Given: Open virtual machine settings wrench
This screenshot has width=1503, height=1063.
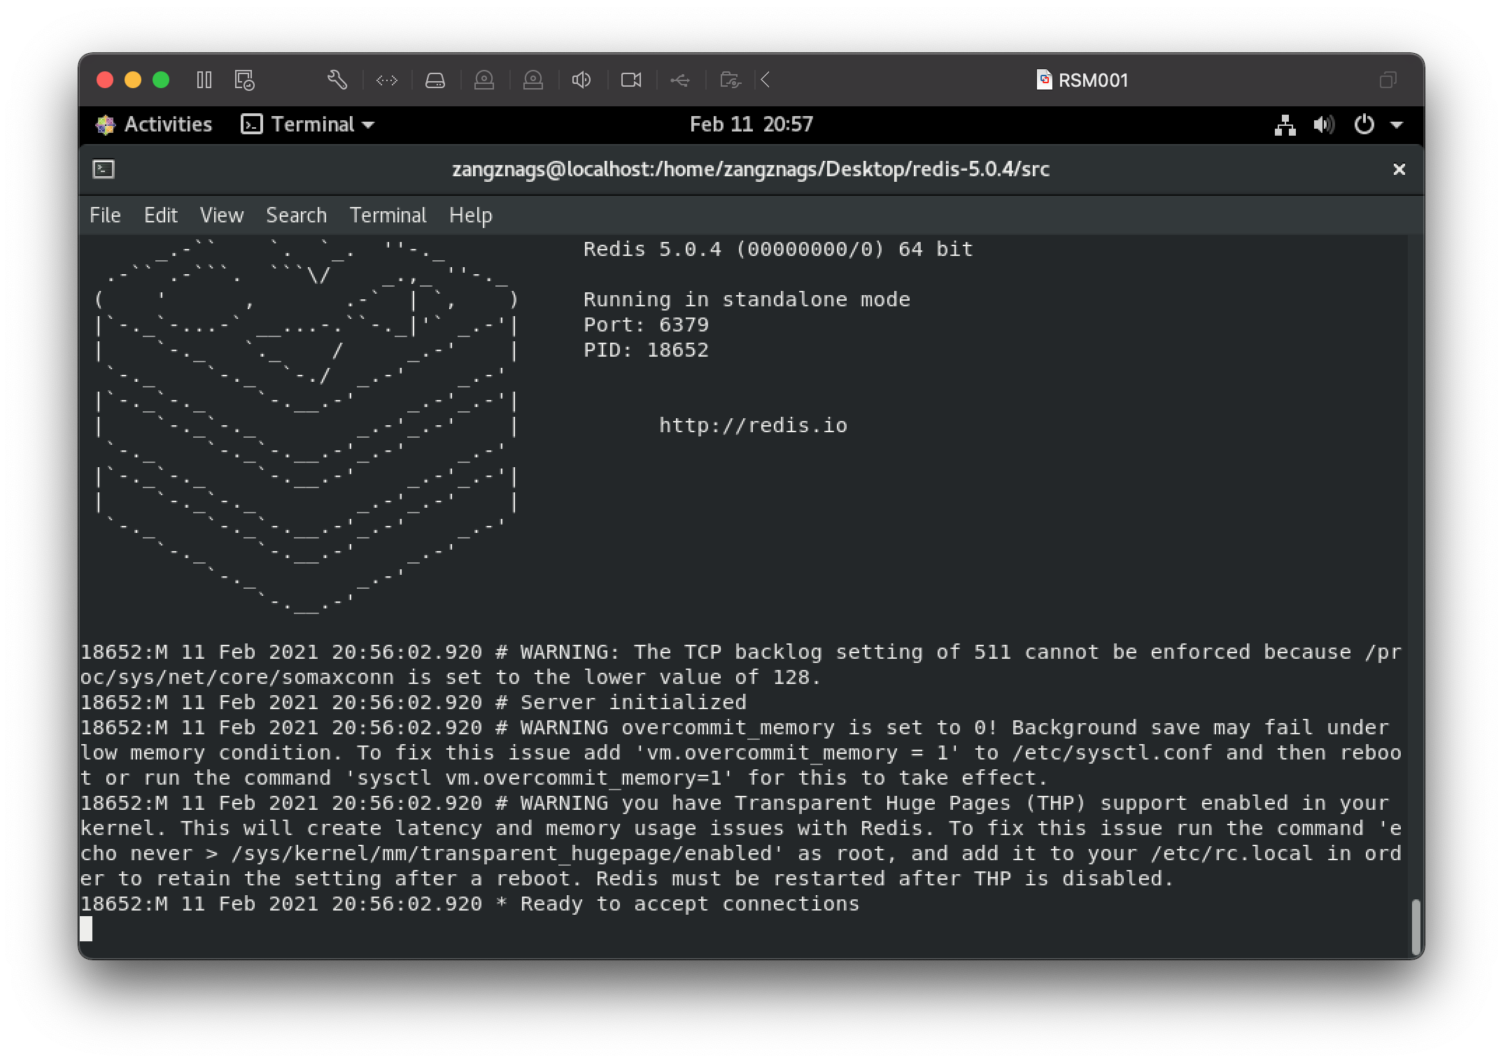Looking at the screenshot, I should pos(337,80).
